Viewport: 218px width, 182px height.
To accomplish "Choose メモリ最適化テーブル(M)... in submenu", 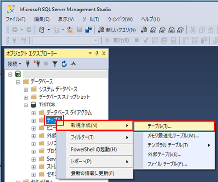I will click(174, 136).
